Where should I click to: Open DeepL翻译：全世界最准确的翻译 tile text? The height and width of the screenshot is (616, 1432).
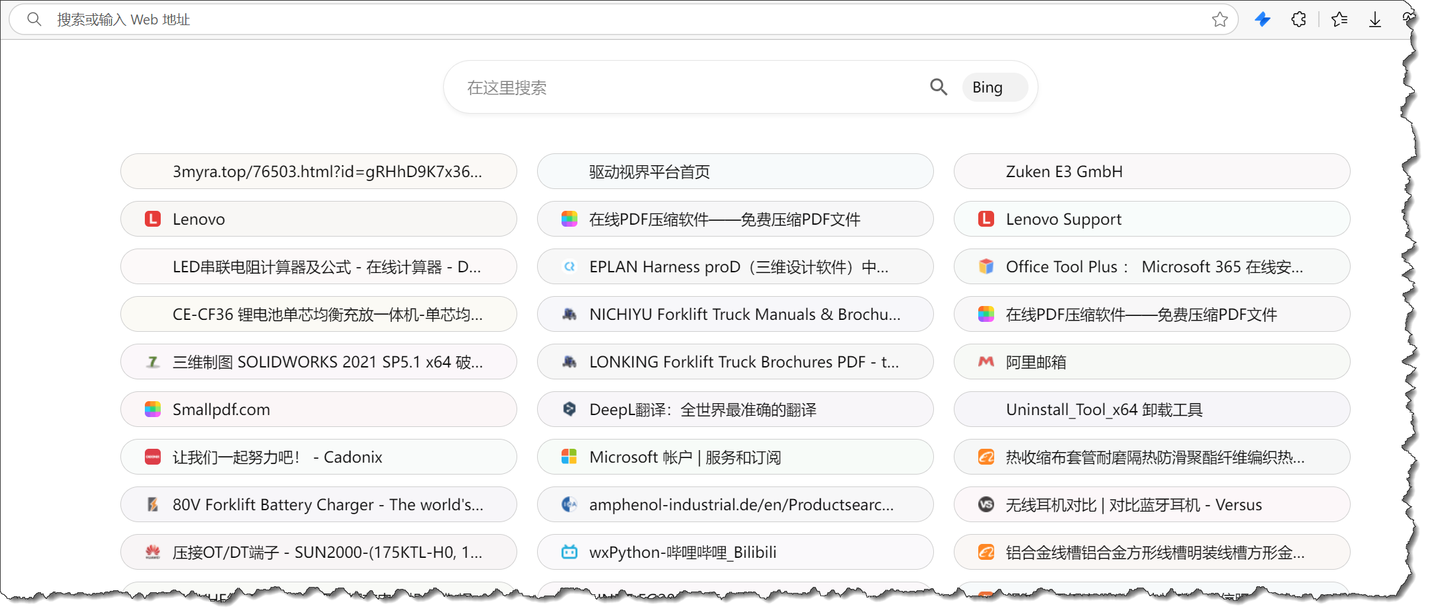(x=702, y=410)
